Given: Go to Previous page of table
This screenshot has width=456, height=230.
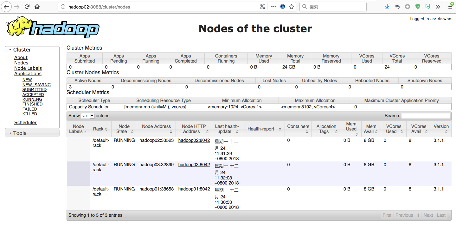Looking at the screenshot, I should (x=404, y=215).
